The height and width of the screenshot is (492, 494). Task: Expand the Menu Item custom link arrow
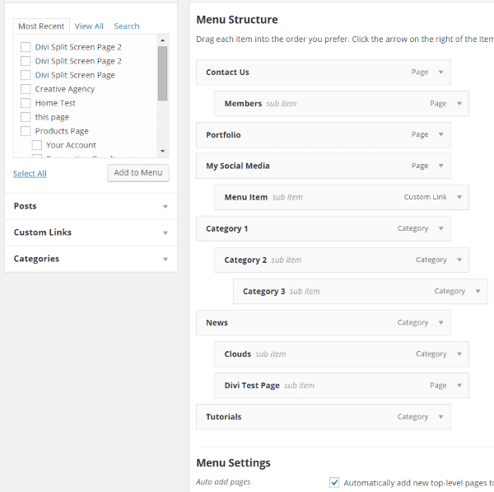[x=459, y=197]
